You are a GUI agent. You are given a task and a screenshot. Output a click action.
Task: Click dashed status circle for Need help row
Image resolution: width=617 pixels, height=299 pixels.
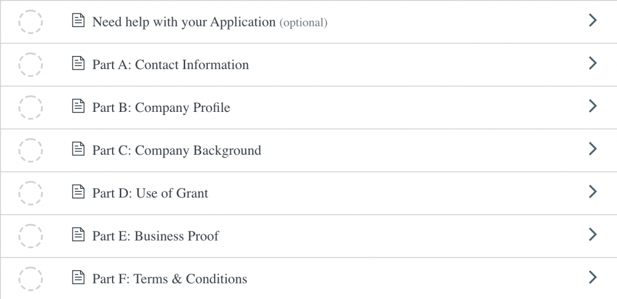tap(30, 22)
